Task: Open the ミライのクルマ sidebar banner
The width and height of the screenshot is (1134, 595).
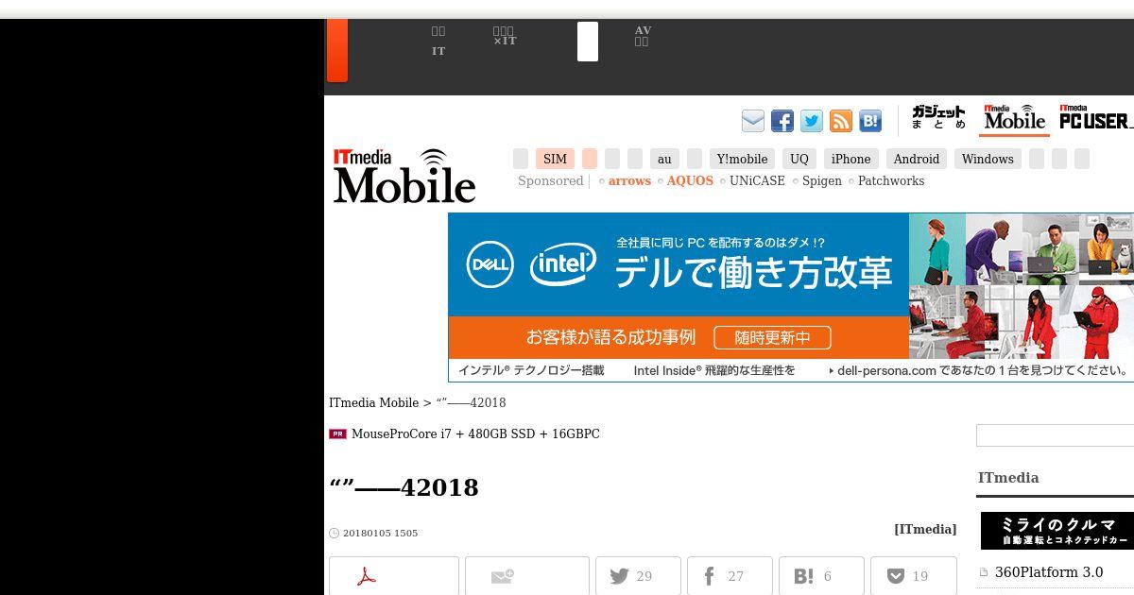Action: [1057, 531]
